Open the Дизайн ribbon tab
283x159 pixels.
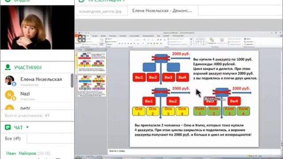tap(103, 36)
